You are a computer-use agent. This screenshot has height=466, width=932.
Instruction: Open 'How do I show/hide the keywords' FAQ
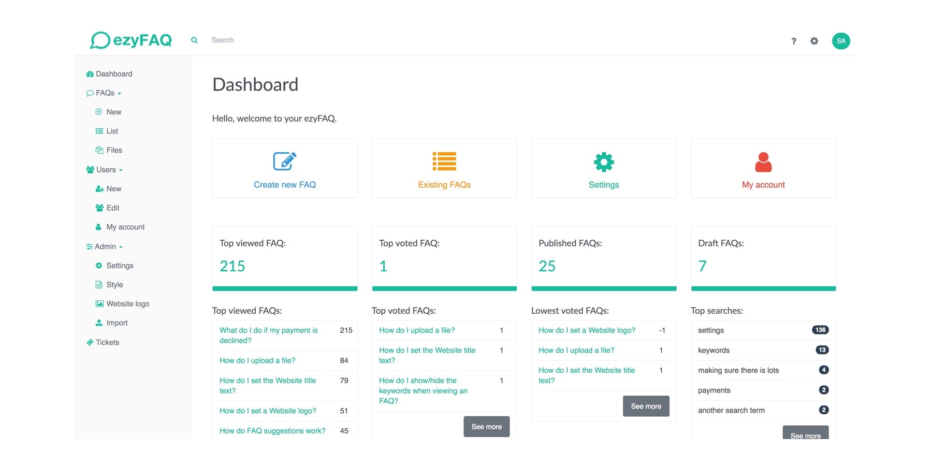click(x=424, y=391)
